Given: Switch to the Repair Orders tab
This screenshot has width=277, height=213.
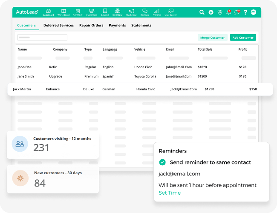Looking at the screenshot, I should (x=91, y=26).
